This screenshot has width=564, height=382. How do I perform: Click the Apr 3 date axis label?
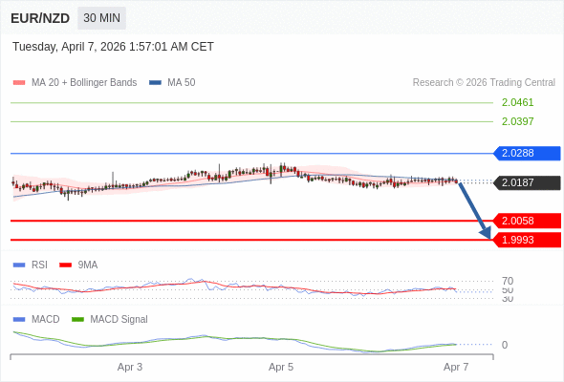[x=130, y=367]
